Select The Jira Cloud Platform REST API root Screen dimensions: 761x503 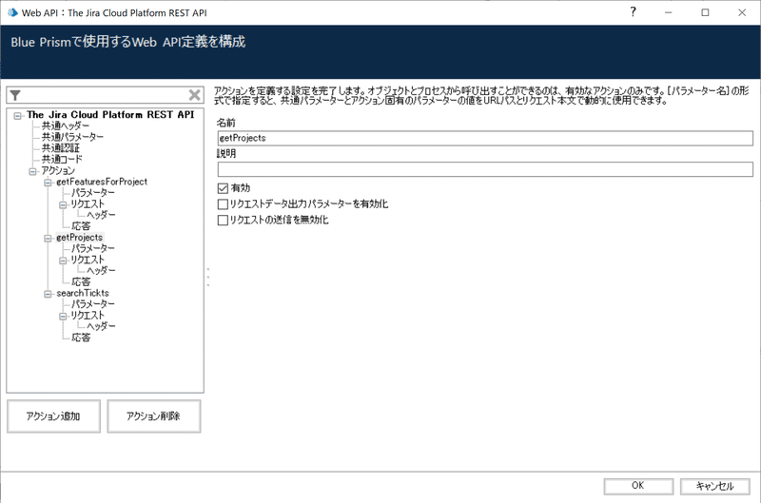110,115
